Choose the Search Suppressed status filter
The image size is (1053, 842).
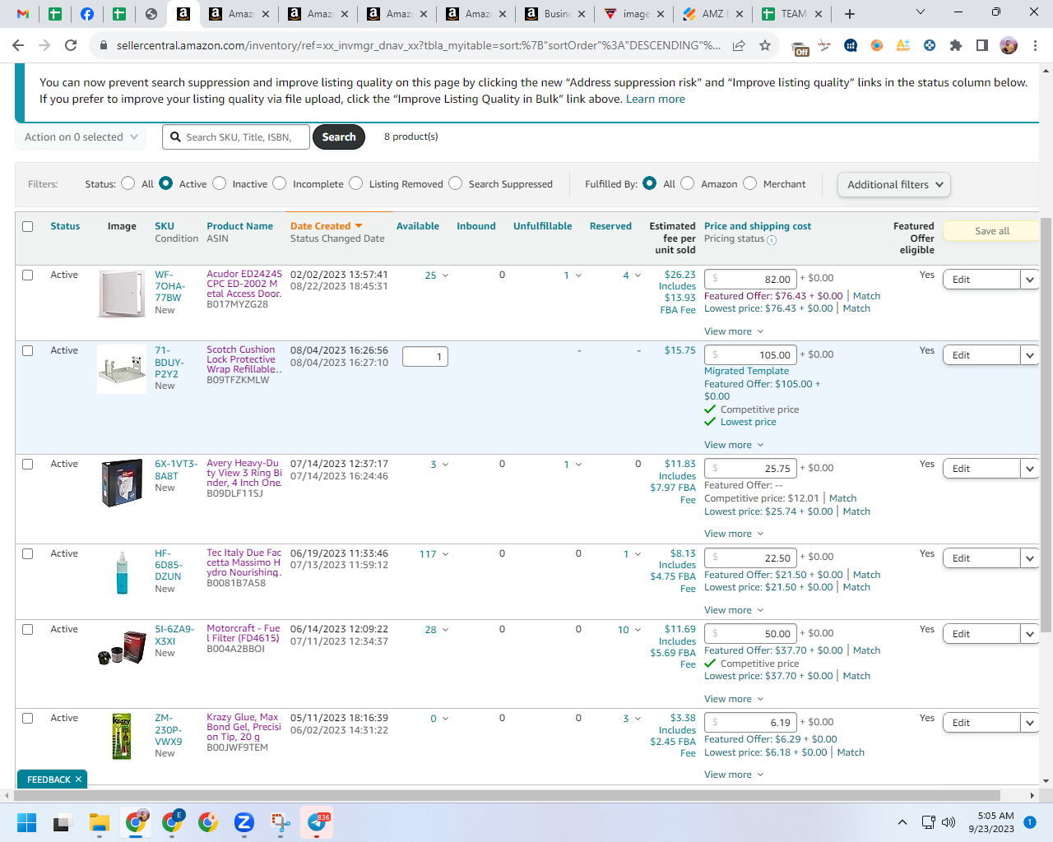point(456,183)
